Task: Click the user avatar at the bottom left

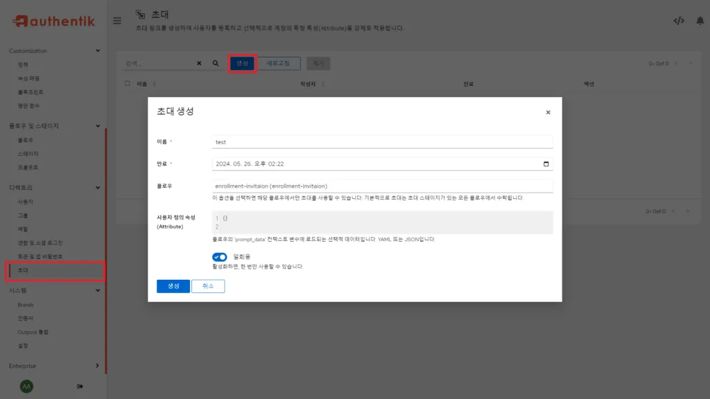Action: pyautogui.click(x=26, y=386)
